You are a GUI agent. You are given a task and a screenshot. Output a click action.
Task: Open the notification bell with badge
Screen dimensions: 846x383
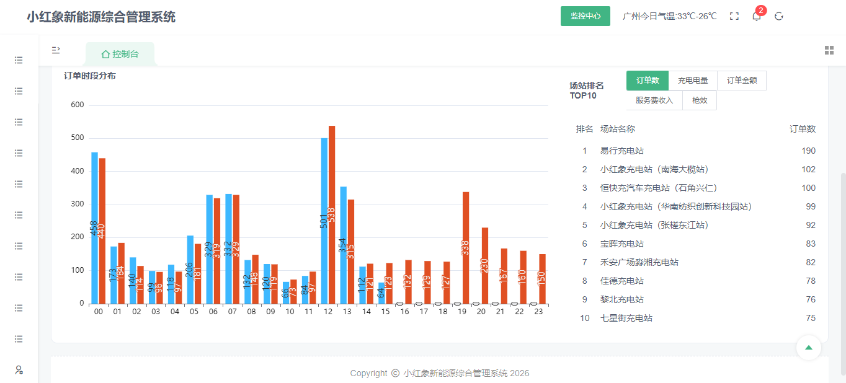click(757, 15)
